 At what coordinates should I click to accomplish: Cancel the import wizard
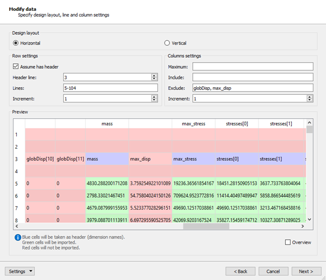click(x=273, y=271)
